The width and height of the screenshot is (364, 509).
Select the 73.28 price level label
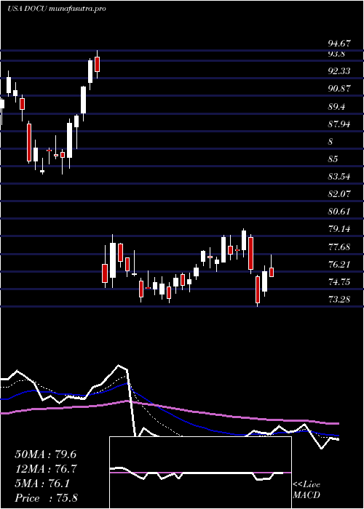[x=340, y=300]
